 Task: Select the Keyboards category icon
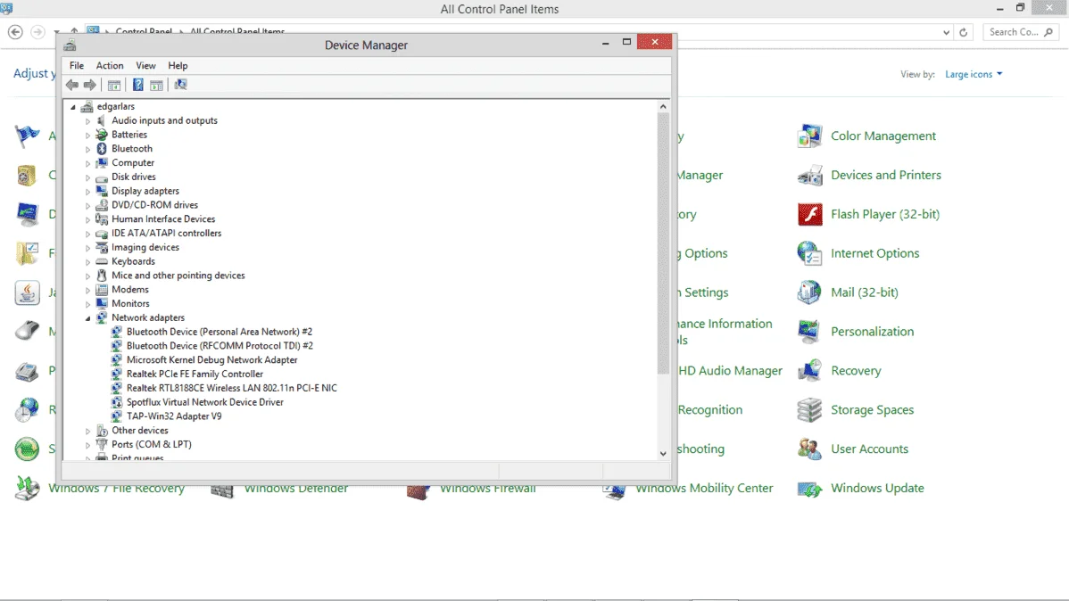[102, 261]
